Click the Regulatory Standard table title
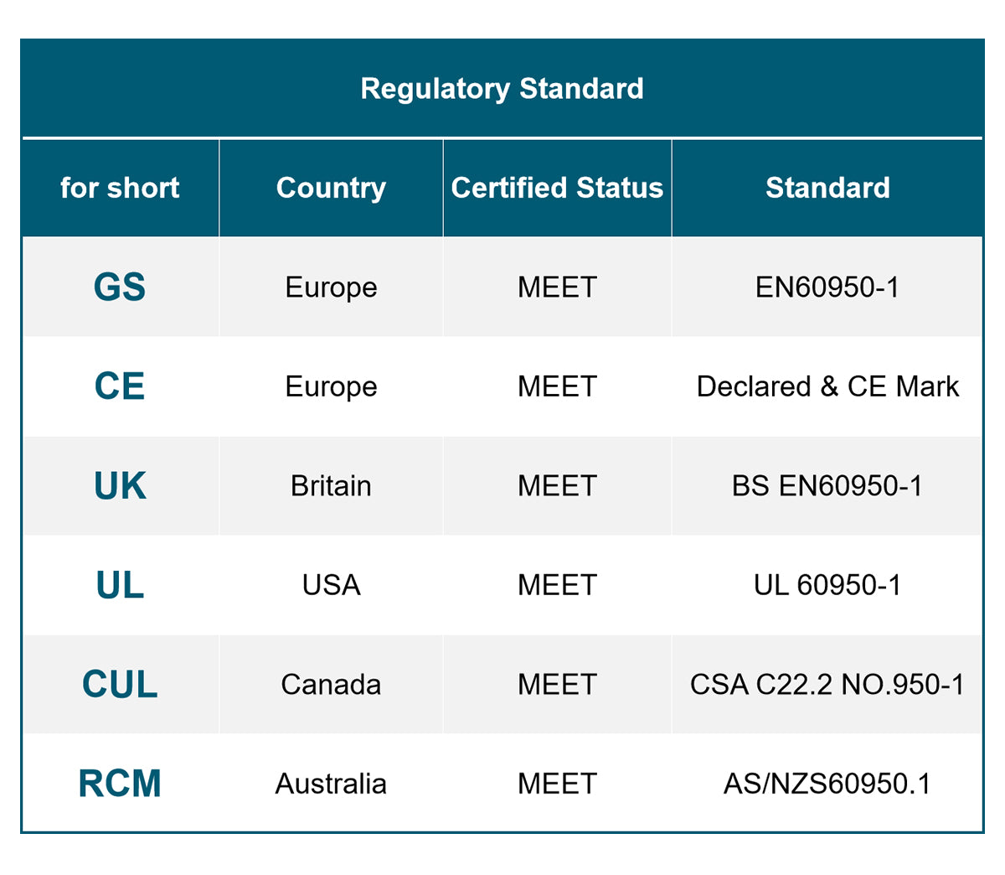1005x875 pixels. [502, 89]
